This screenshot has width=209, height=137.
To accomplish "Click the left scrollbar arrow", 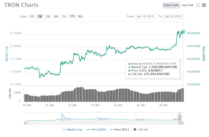I will click(26, 123).
